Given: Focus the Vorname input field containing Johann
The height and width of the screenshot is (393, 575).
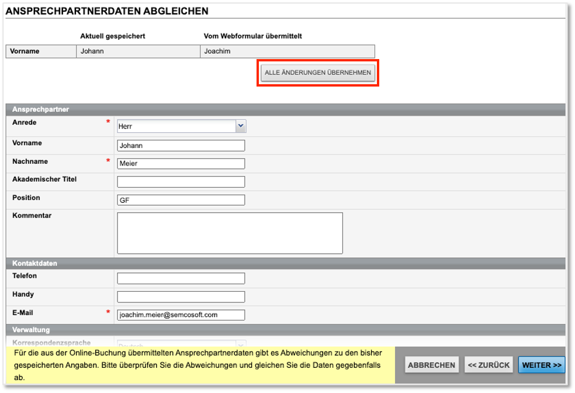Looking at the screenshot, I should [x=181, y=146].
